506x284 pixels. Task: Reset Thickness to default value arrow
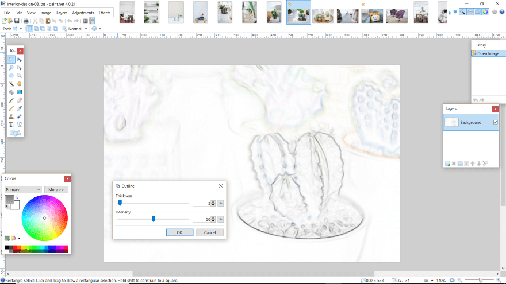(x=221, y=203)
